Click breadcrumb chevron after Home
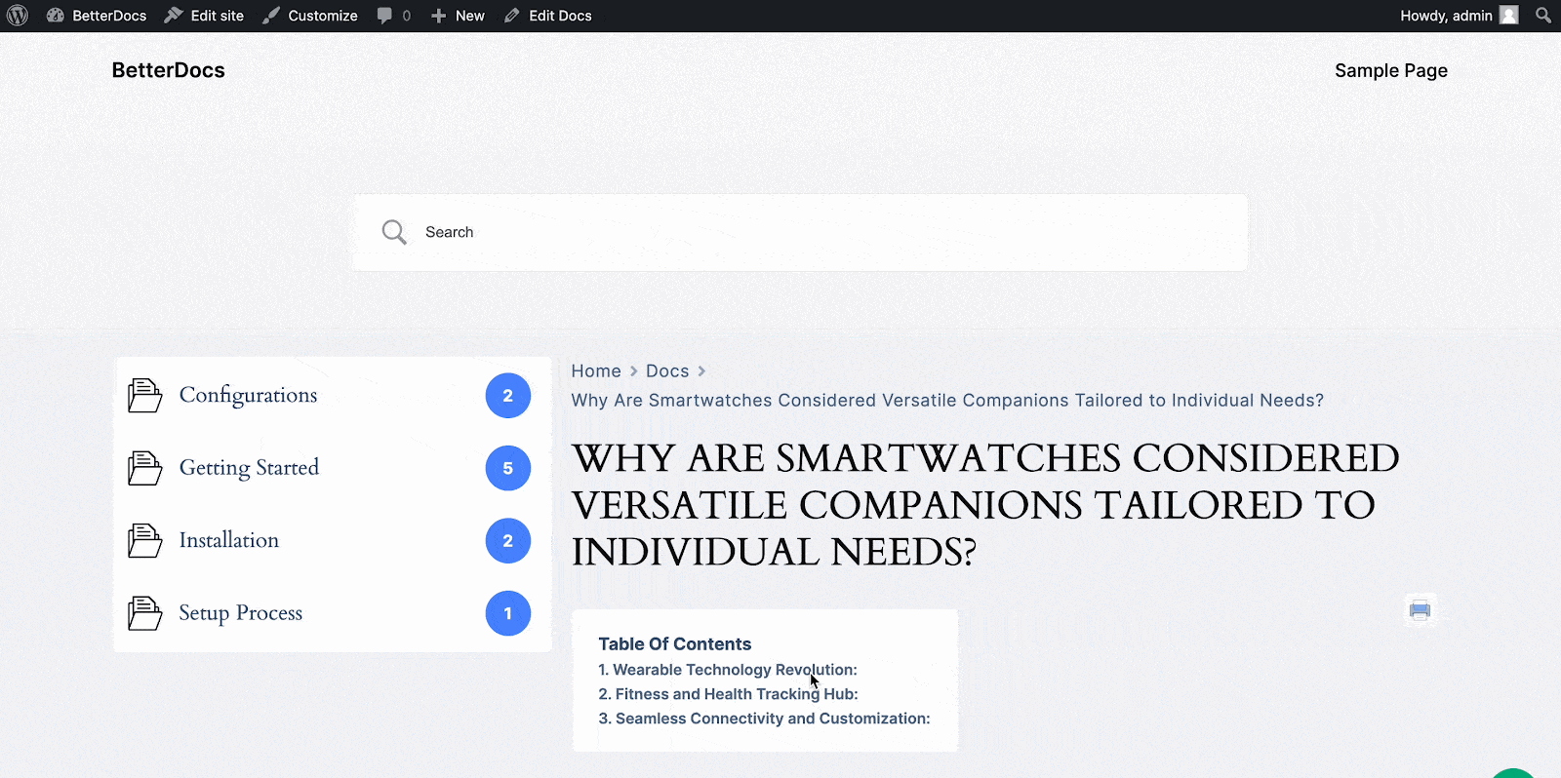This screenshot has height=778, width=1561. click(633, 371)
